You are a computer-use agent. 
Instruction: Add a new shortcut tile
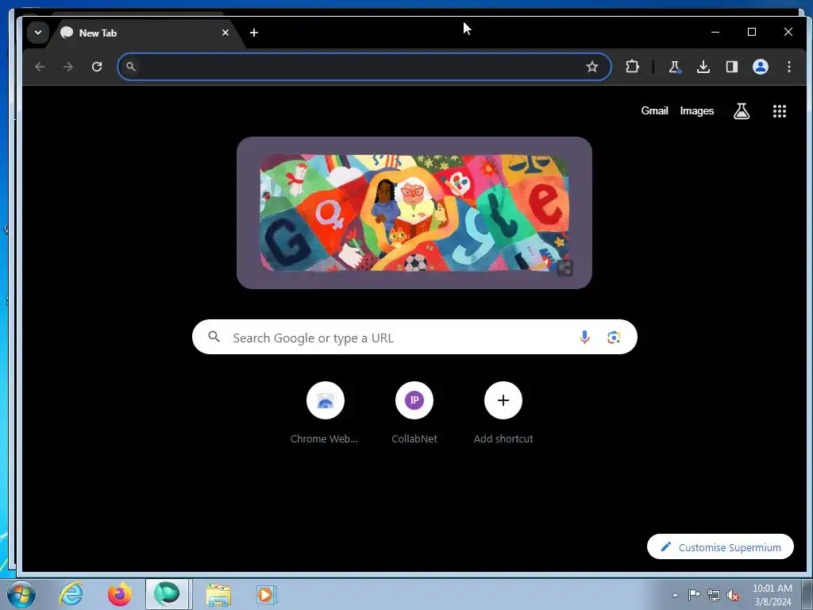coord(503,413)
